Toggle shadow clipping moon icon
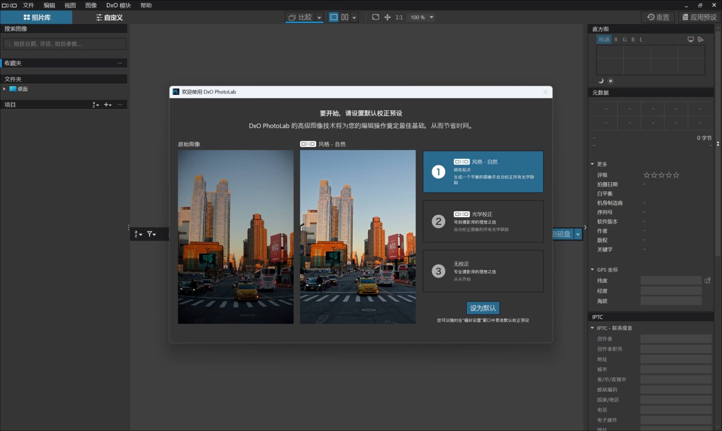The width and height of the screenshot is (722, 431). coord(601,81)
